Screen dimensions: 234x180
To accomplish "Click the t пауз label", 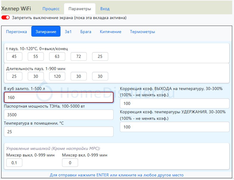I will 37,49.
